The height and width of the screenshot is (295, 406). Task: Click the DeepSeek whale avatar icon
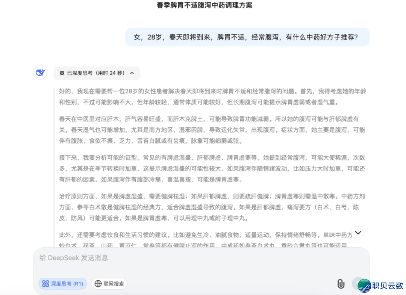point(40,73)
